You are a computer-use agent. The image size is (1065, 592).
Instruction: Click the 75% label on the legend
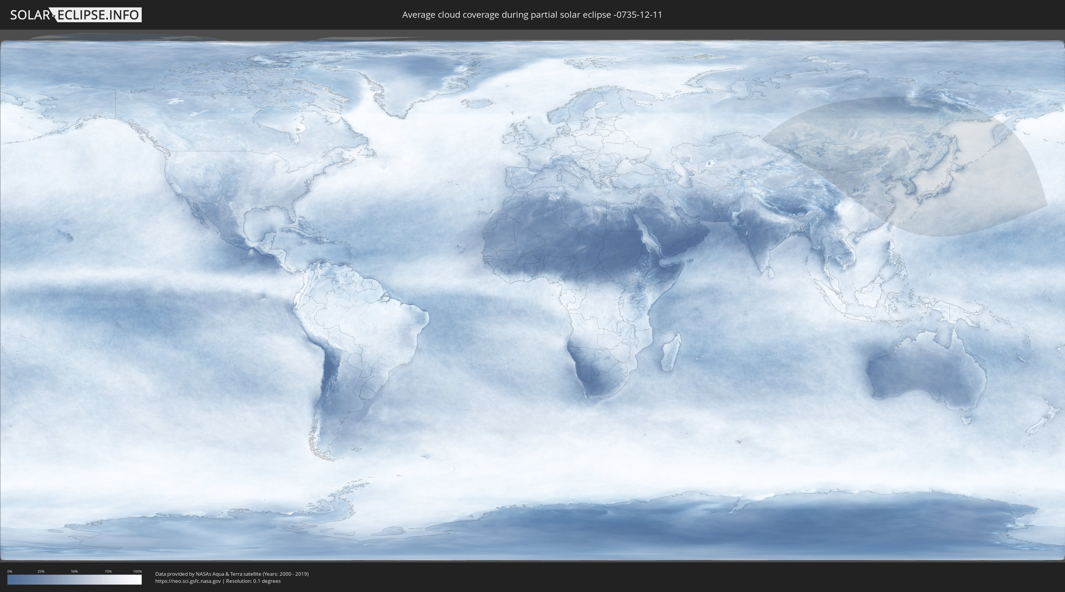108,571
